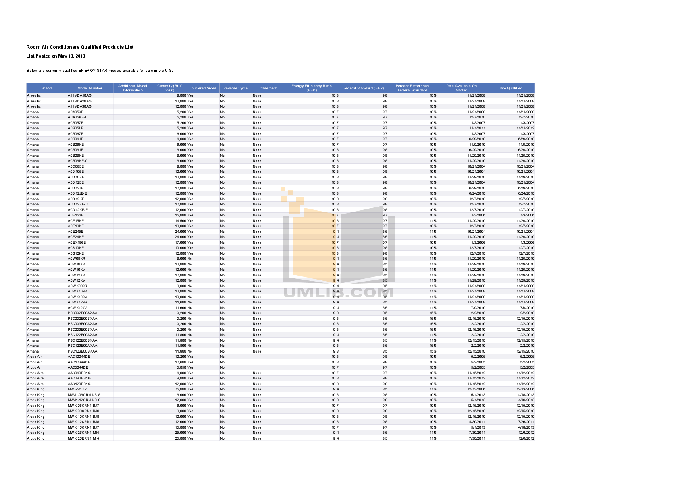Select model number MWK-25ERN1-MI4 in last row

83,438
